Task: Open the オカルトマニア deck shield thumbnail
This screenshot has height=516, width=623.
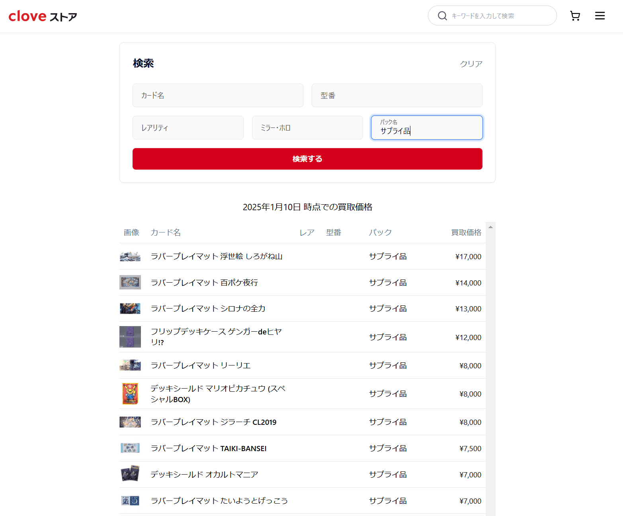Action: pos(130,474)
